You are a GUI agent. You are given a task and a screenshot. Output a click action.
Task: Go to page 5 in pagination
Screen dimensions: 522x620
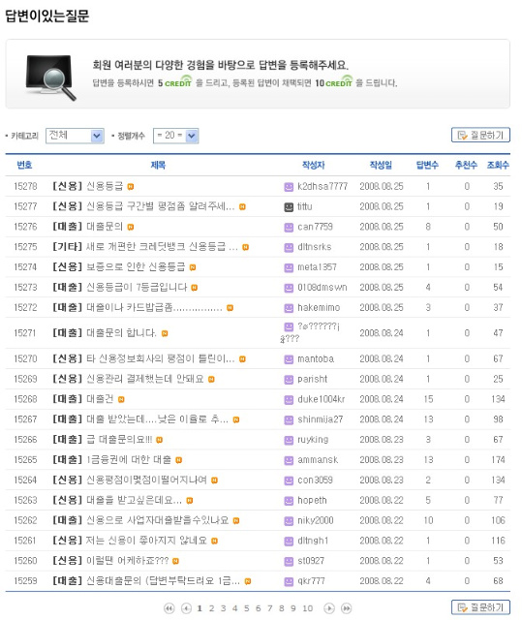tap(247, 608)
